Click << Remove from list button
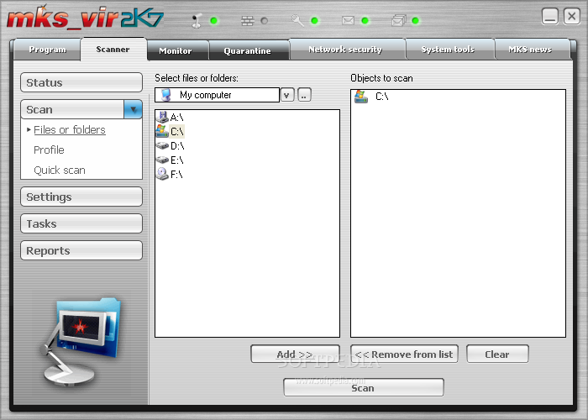This screenshot has height=420, width=588. [404, 354]
